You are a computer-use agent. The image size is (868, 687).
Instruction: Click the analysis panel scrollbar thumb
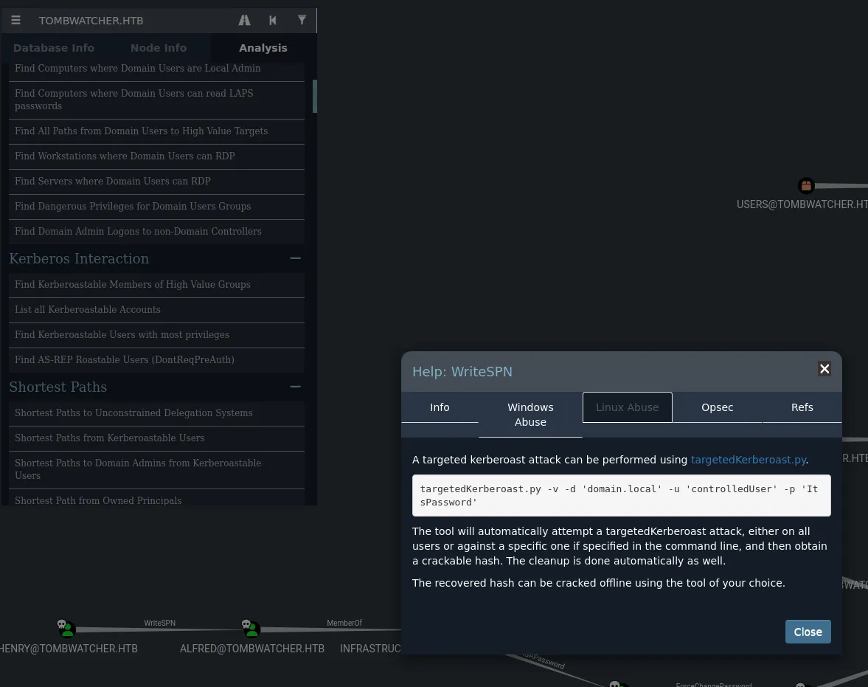tap(314, 97)
